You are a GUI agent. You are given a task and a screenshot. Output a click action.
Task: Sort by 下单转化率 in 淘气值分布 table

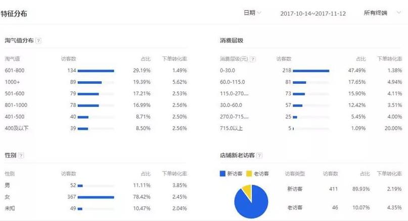(174, 59)
